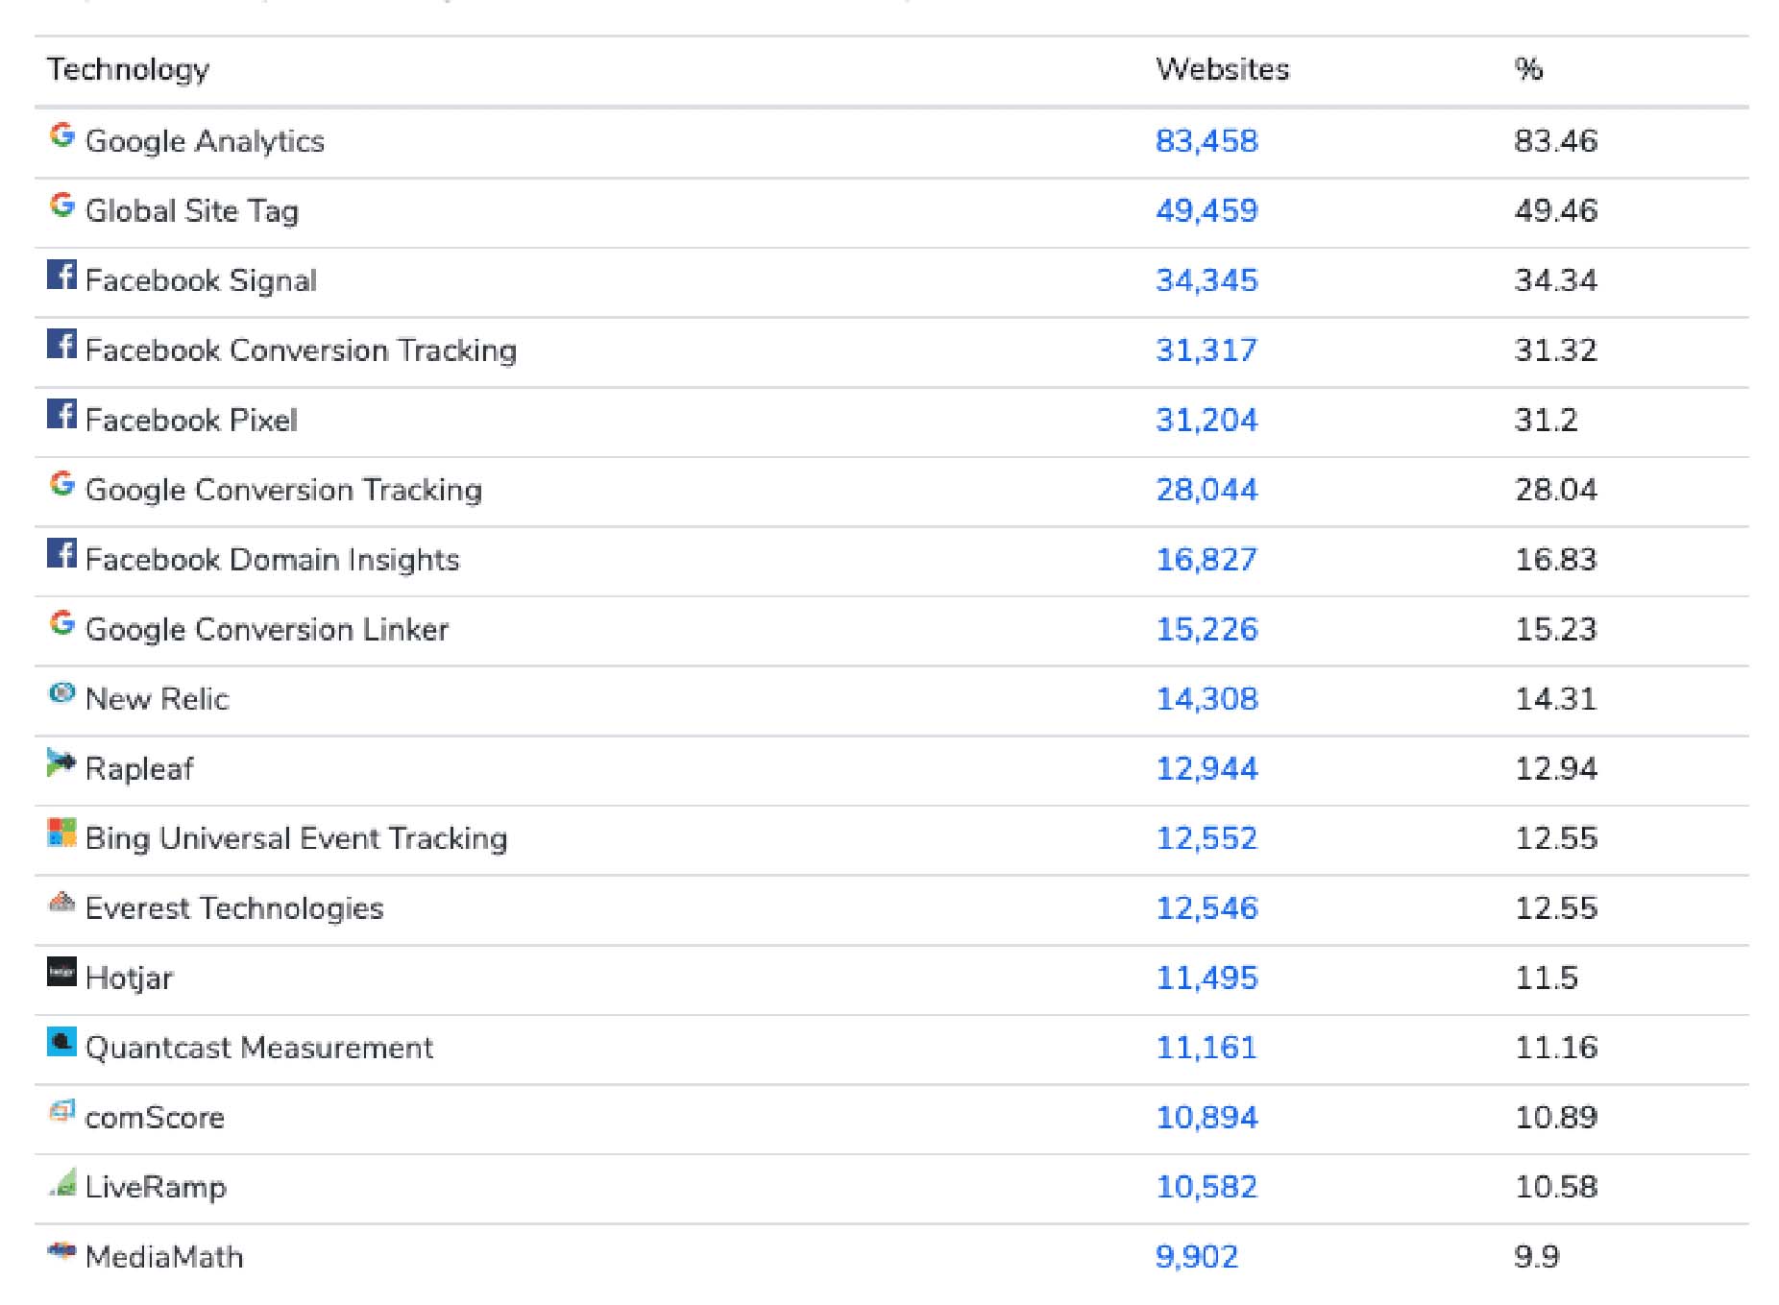Click the Technology column header
Screen dimensions: 1779x1305
coord(129,69)
